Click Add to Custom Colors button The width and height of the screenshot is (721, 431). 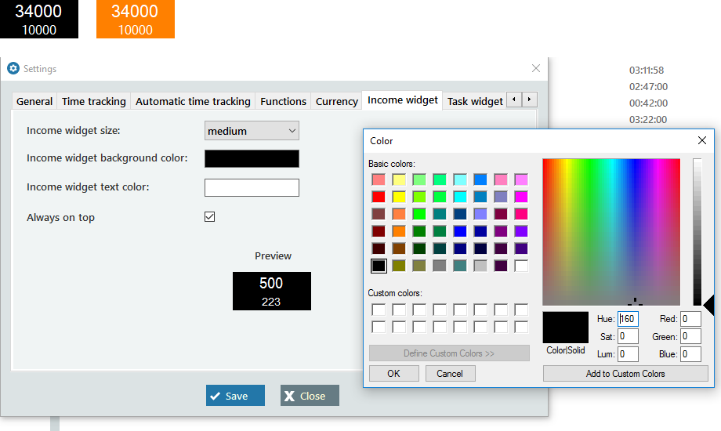(x=625, y=374)
